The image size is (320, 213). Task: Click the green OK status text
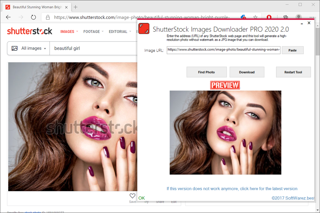point(142,198)
